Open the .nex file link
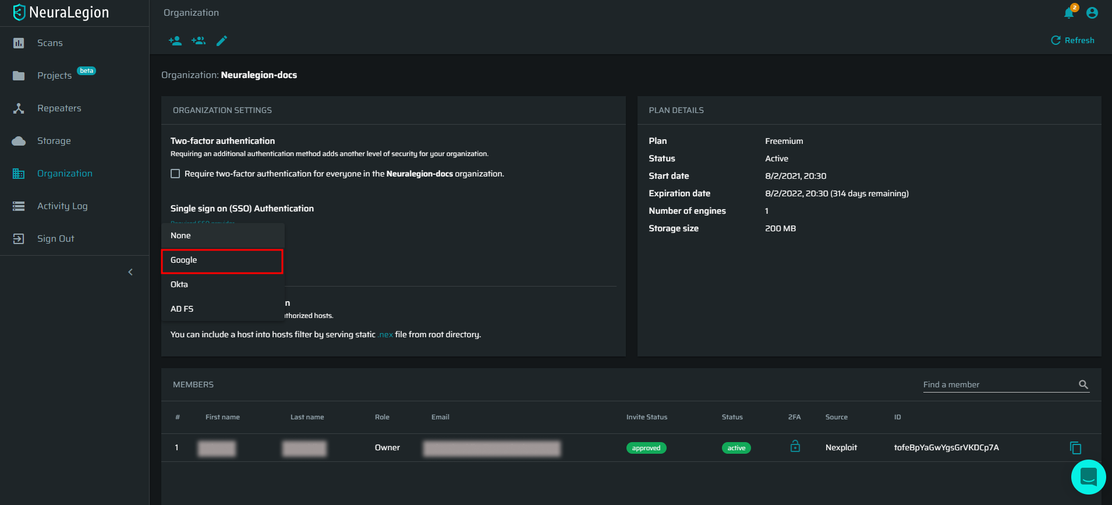The height and width of the screenshot is (505, 1112). click(385, 335)
